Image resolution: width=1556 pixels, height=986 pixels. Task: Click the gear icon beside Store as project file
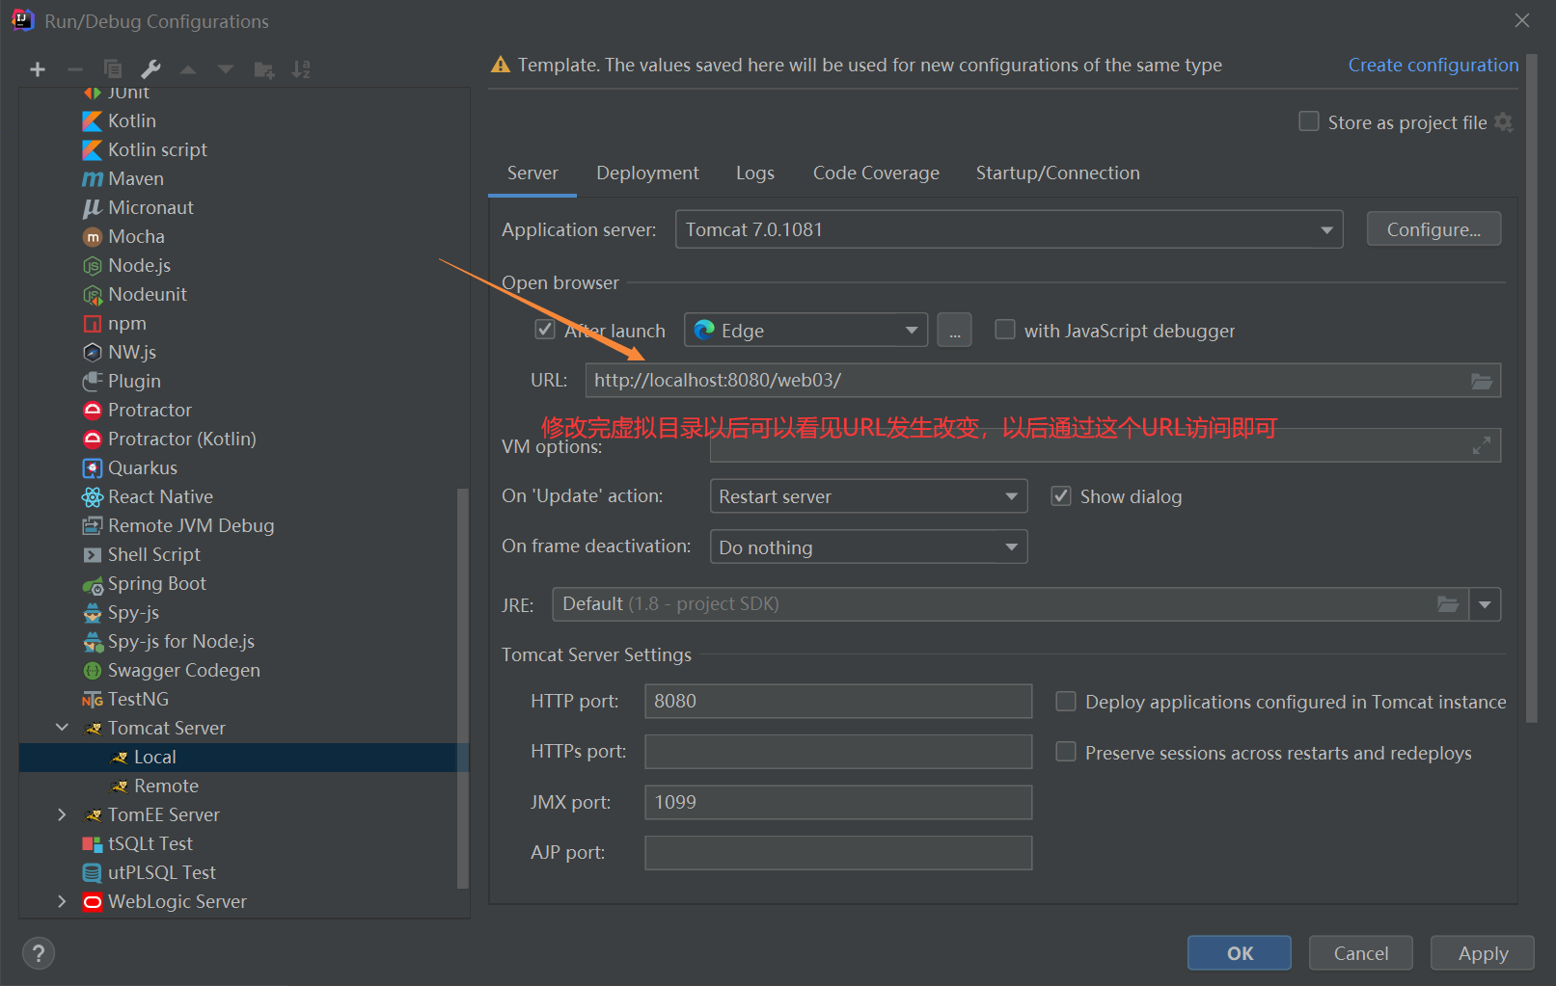coord(1503,122)
